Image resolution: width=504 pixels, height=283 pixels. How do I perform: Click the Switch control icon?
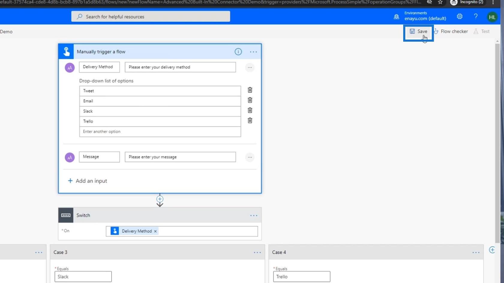(66, 215)
